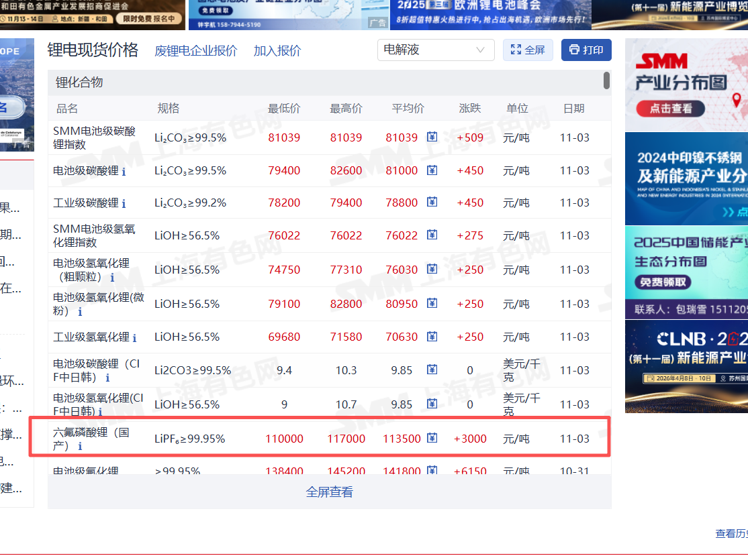Show info icon for 六氟磷酸锂(国产)
Viewport: 748px width, 560px height.
pyautogui.click(x=80, y=447)
